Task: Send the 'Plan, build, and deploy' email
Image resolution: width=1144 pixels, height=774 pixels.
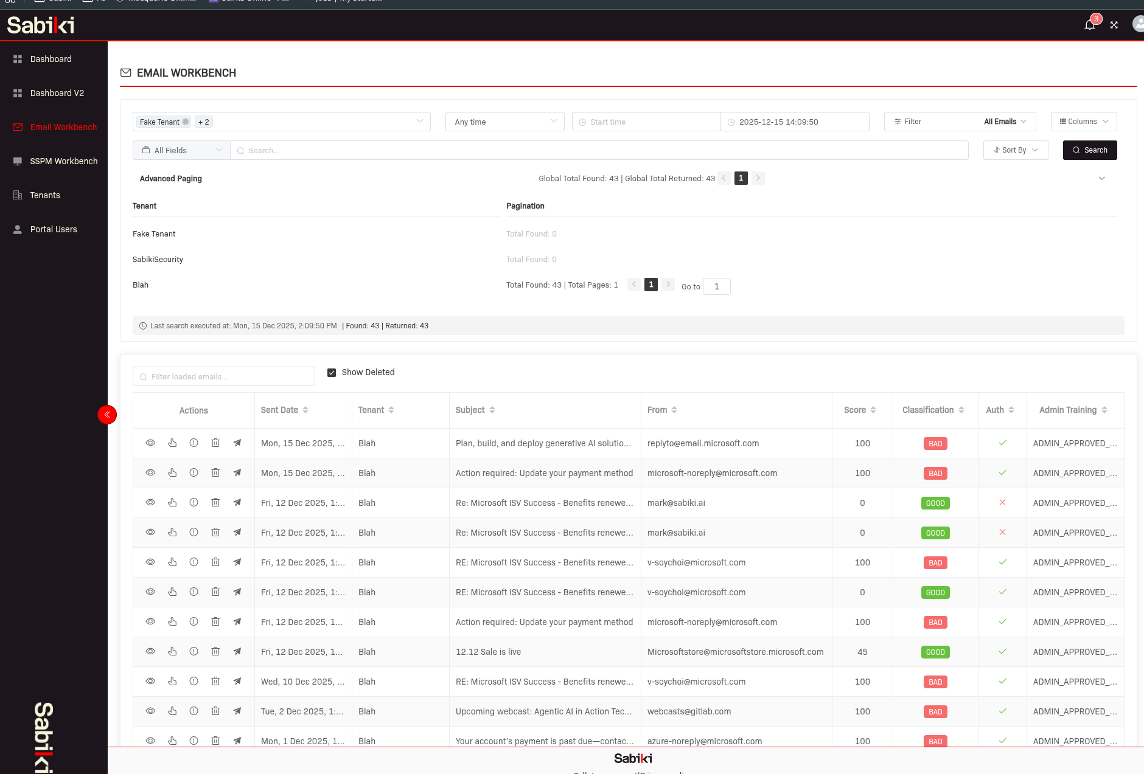Action: pyautogui.click(x=237, y=443)
